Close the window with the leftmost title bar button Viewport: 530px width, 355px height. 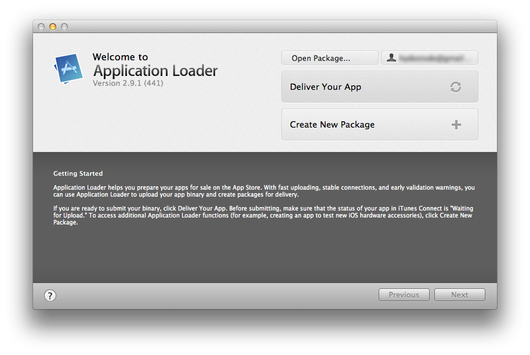coord(41,27)
